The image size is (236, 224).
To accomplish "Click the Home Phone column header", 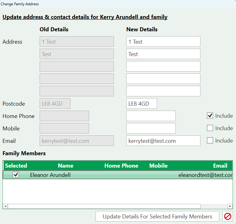I will 121,166.
